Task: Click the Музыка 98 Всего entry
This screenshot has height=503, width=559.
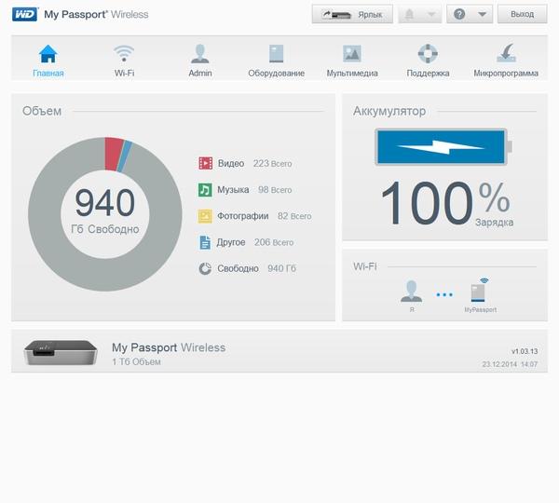Action: (x=245, y=190)
